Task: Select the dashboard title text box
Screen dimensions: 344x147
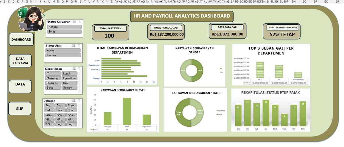Action: tap(182, 16)
